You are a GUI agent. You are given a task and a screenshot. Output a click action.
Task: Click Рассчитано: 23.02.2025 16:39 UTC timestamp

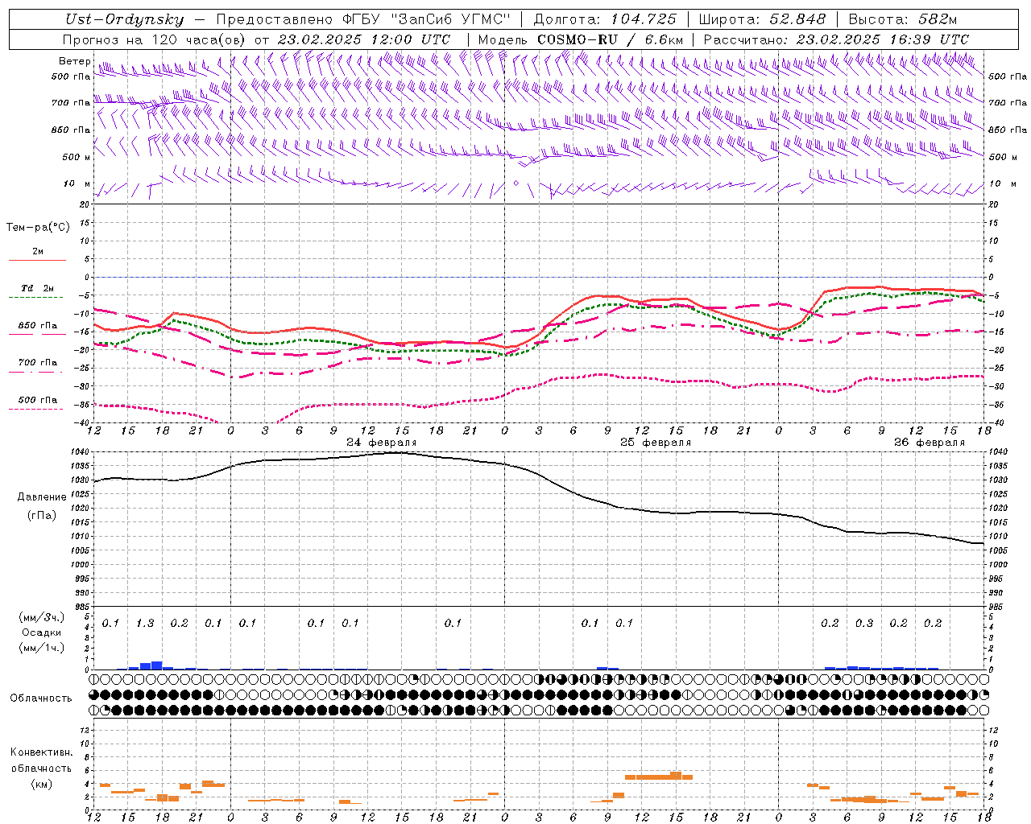[836, 39]
